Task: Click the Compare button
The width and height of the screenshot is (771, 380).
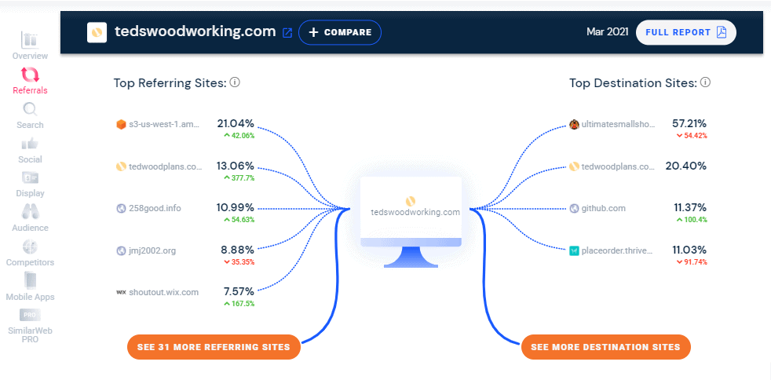Action: (x=340, y=32)
